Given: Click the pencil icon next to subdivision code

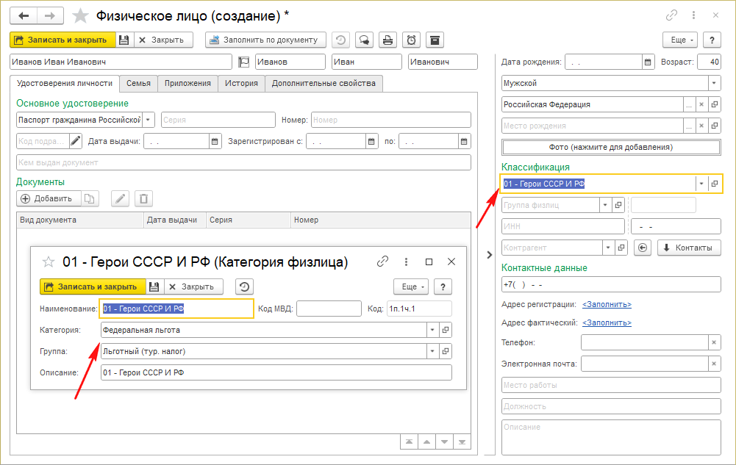Looking at the screenshot, I should coord(75,141).
